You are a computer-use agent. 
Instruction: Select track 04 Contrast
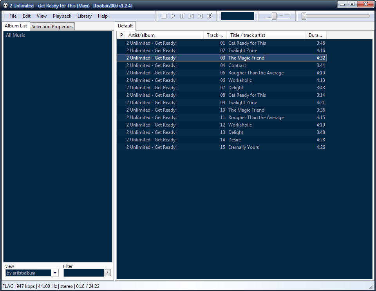[x=222, y=65]
